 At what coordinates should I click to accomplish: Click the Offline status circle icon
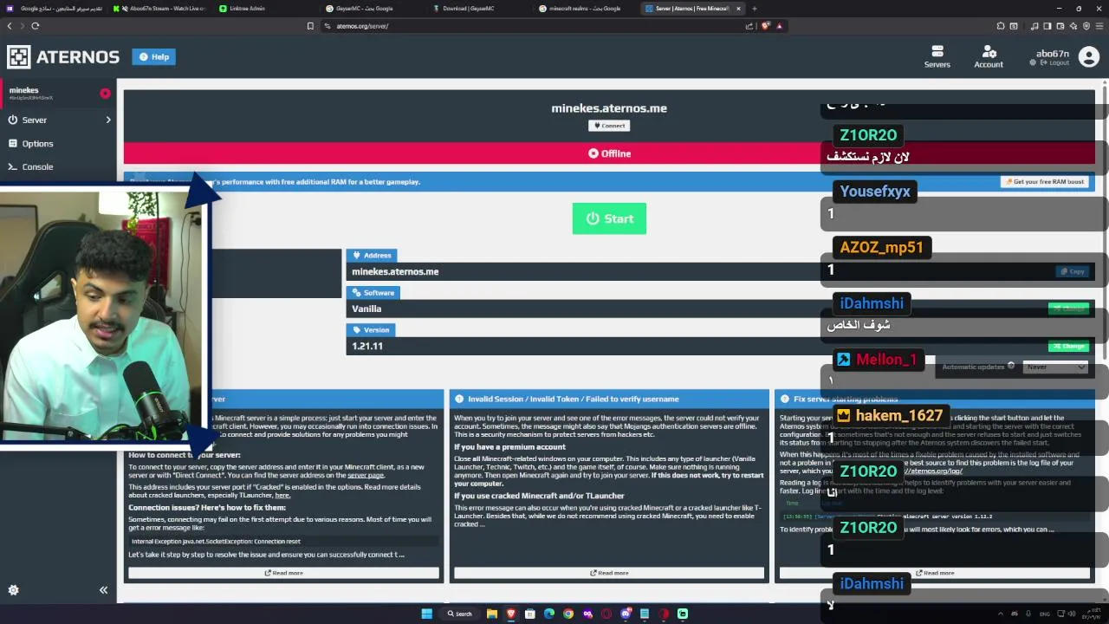click(x=593, y=153)
